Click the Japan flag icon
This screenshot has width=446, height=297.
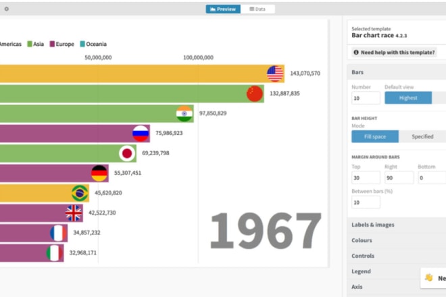tap(127, 153)
